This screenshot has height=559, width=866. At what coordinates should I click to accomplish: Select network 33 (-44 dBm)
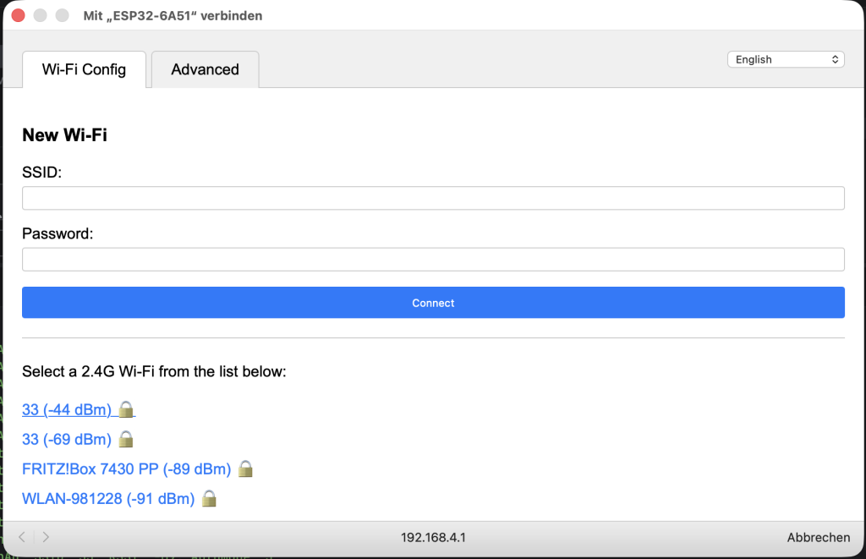click(67, 410)
